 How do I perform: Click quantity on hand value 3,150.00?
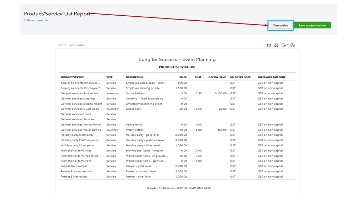pyautogui.click(x=220, y=94)
